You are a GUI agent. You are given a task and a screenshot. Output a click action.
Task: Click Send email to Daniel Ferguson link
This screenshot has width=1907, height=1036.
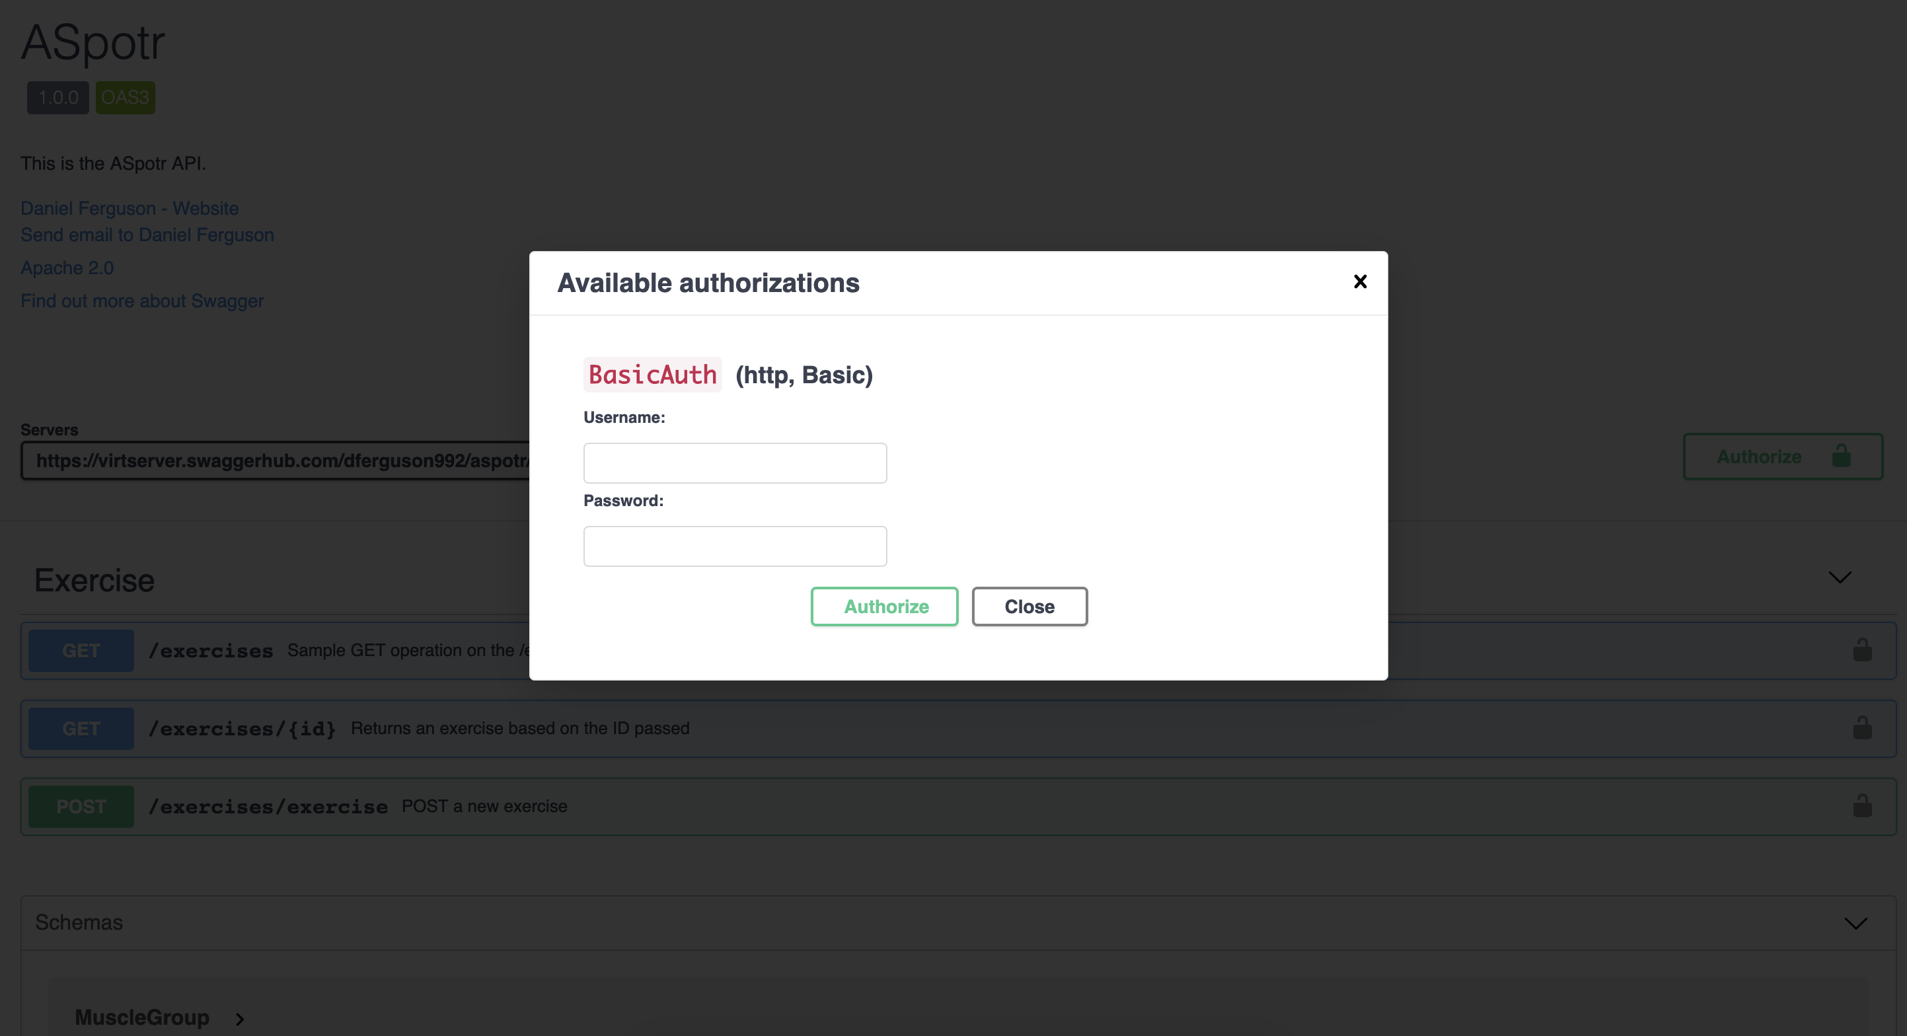click(148, 233)
